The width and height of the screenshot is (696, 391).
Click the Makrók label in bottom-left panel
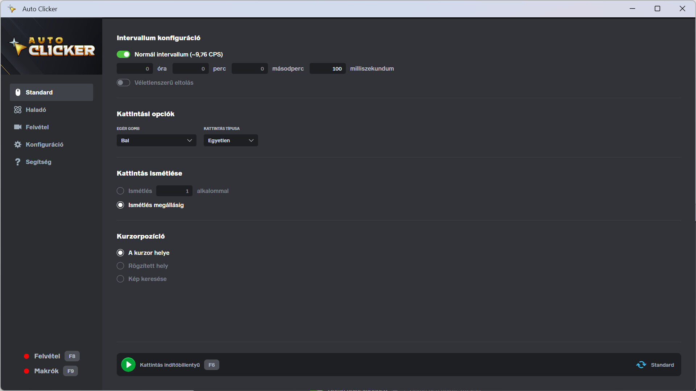(x=46, y=371)
